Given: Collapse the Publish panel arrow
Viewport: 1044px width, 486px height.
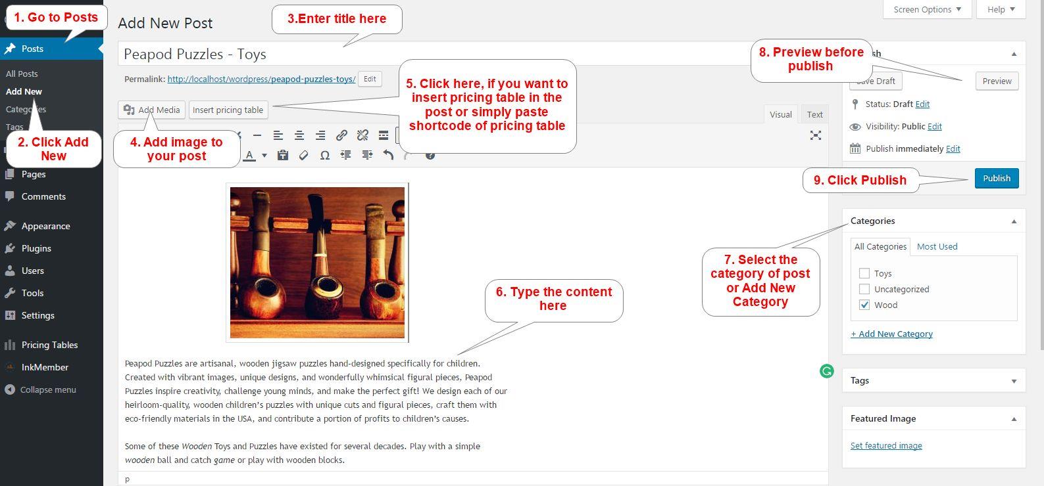Looking at the screenshot, I should [1014, 54].
